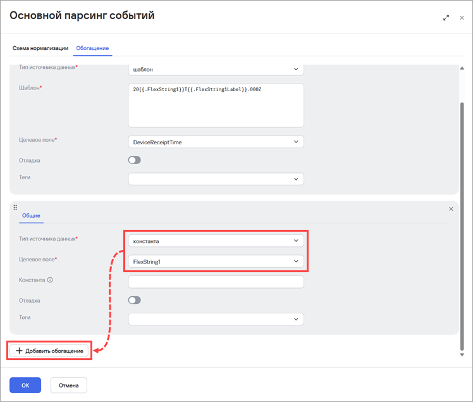Click the scrollbar down arrow
The height and width of the screenshot is (402, 473).
coord(462,355)
